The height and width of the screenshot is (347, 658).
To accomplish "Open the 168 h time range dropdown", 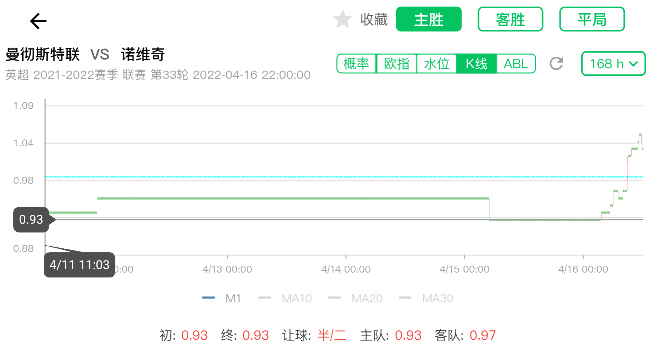I will point(613,64).
